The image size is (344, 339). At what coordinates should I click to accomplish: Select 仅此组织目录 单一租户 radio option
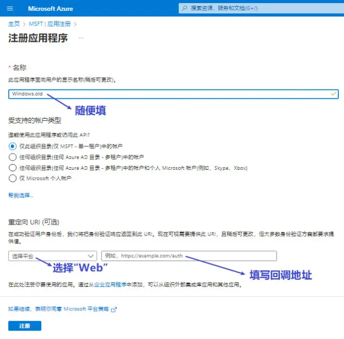pyautogui.click(x=13, y=146)
